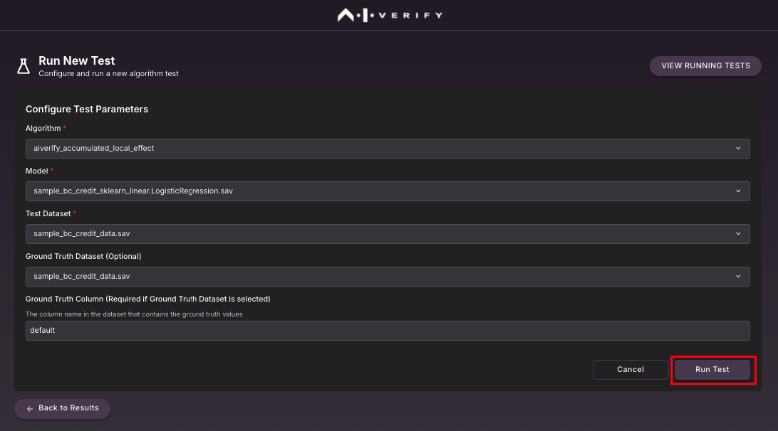
Task: Open the Ground Truth Dataset dropdown
Action: [x=388, y=277]
